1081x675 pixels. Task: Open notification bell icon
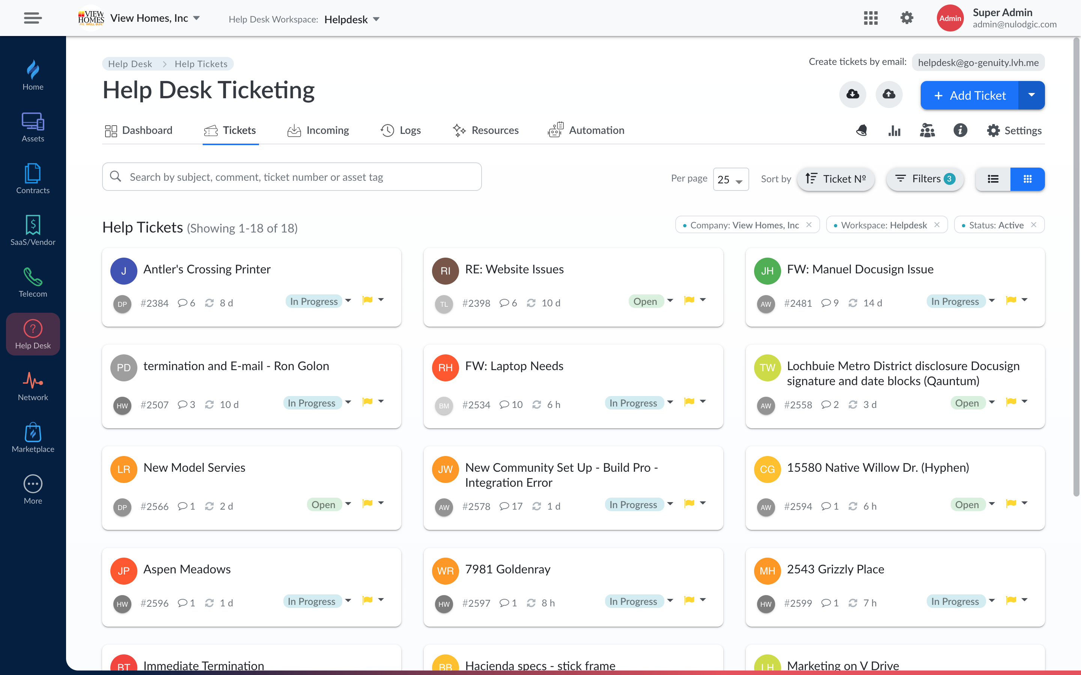point(861,130)
